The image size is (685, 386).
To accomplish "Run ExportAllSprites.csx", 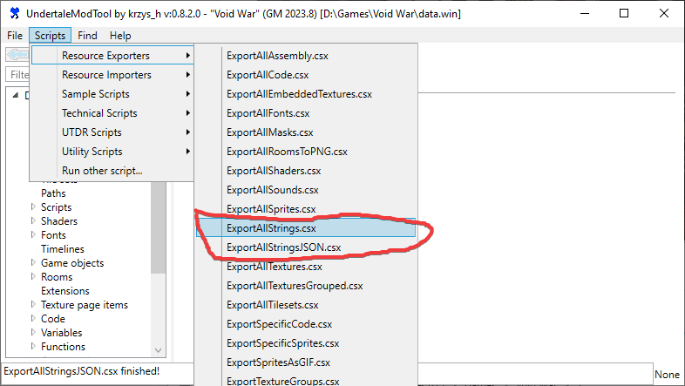I will [306, 209].
